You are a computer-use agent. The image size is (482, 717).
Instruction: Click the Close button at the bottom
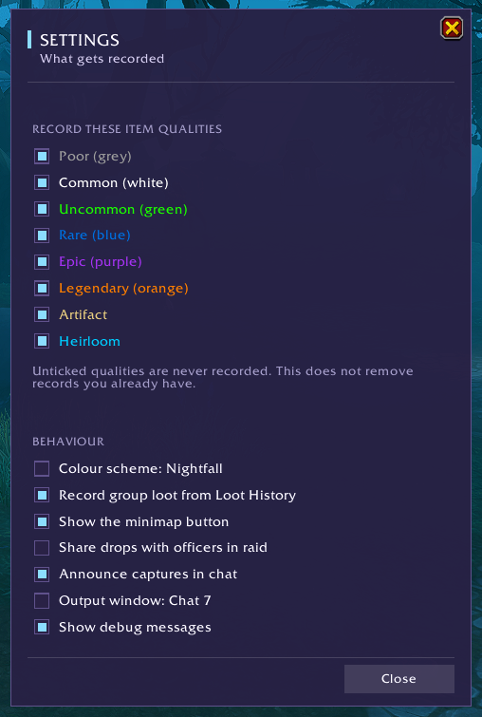coord(399,679)
